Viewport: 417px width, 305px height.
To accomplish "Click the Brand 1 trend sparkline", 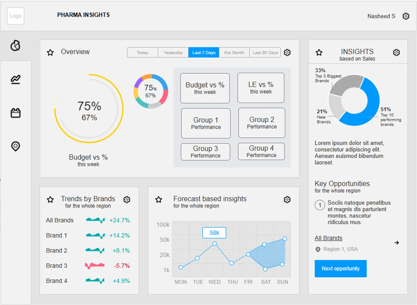I will pyautogui.click(x=95, y=235).
